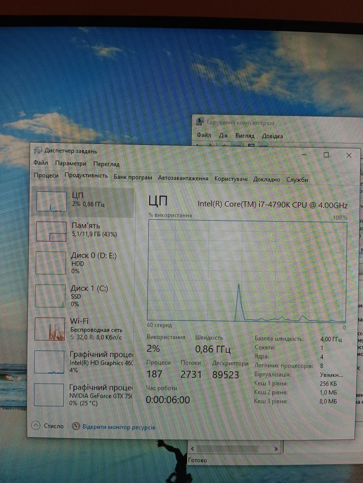Switch to the Процеси tab
The height and width of the screenshot is (483, 363).
pos(46,175)
